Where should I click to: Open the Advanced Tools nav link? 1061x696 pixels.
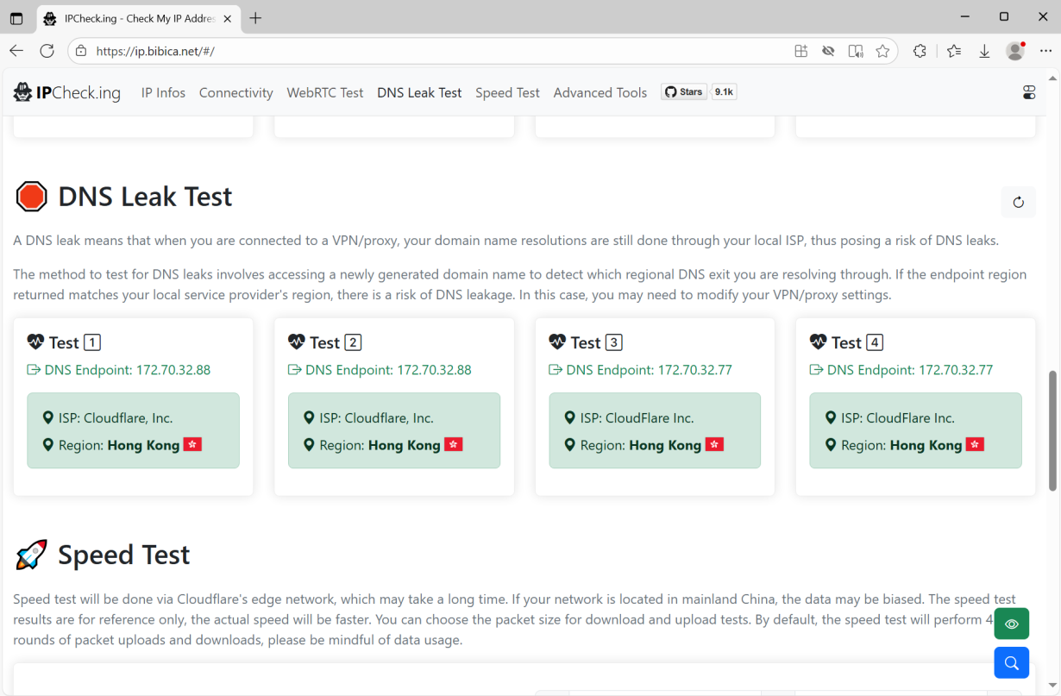click(600, 92)
